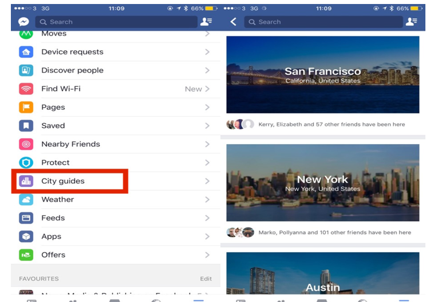Open Find Wi-Fi chevron arrow
Screen dimensions: 438x302
pyautogui.click(x=207, y=89)
